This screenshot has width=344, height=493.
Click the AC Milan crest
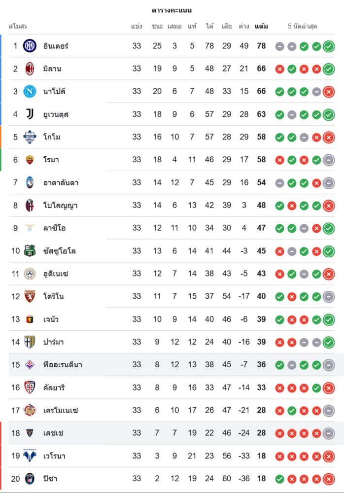(x=30, y=69)
